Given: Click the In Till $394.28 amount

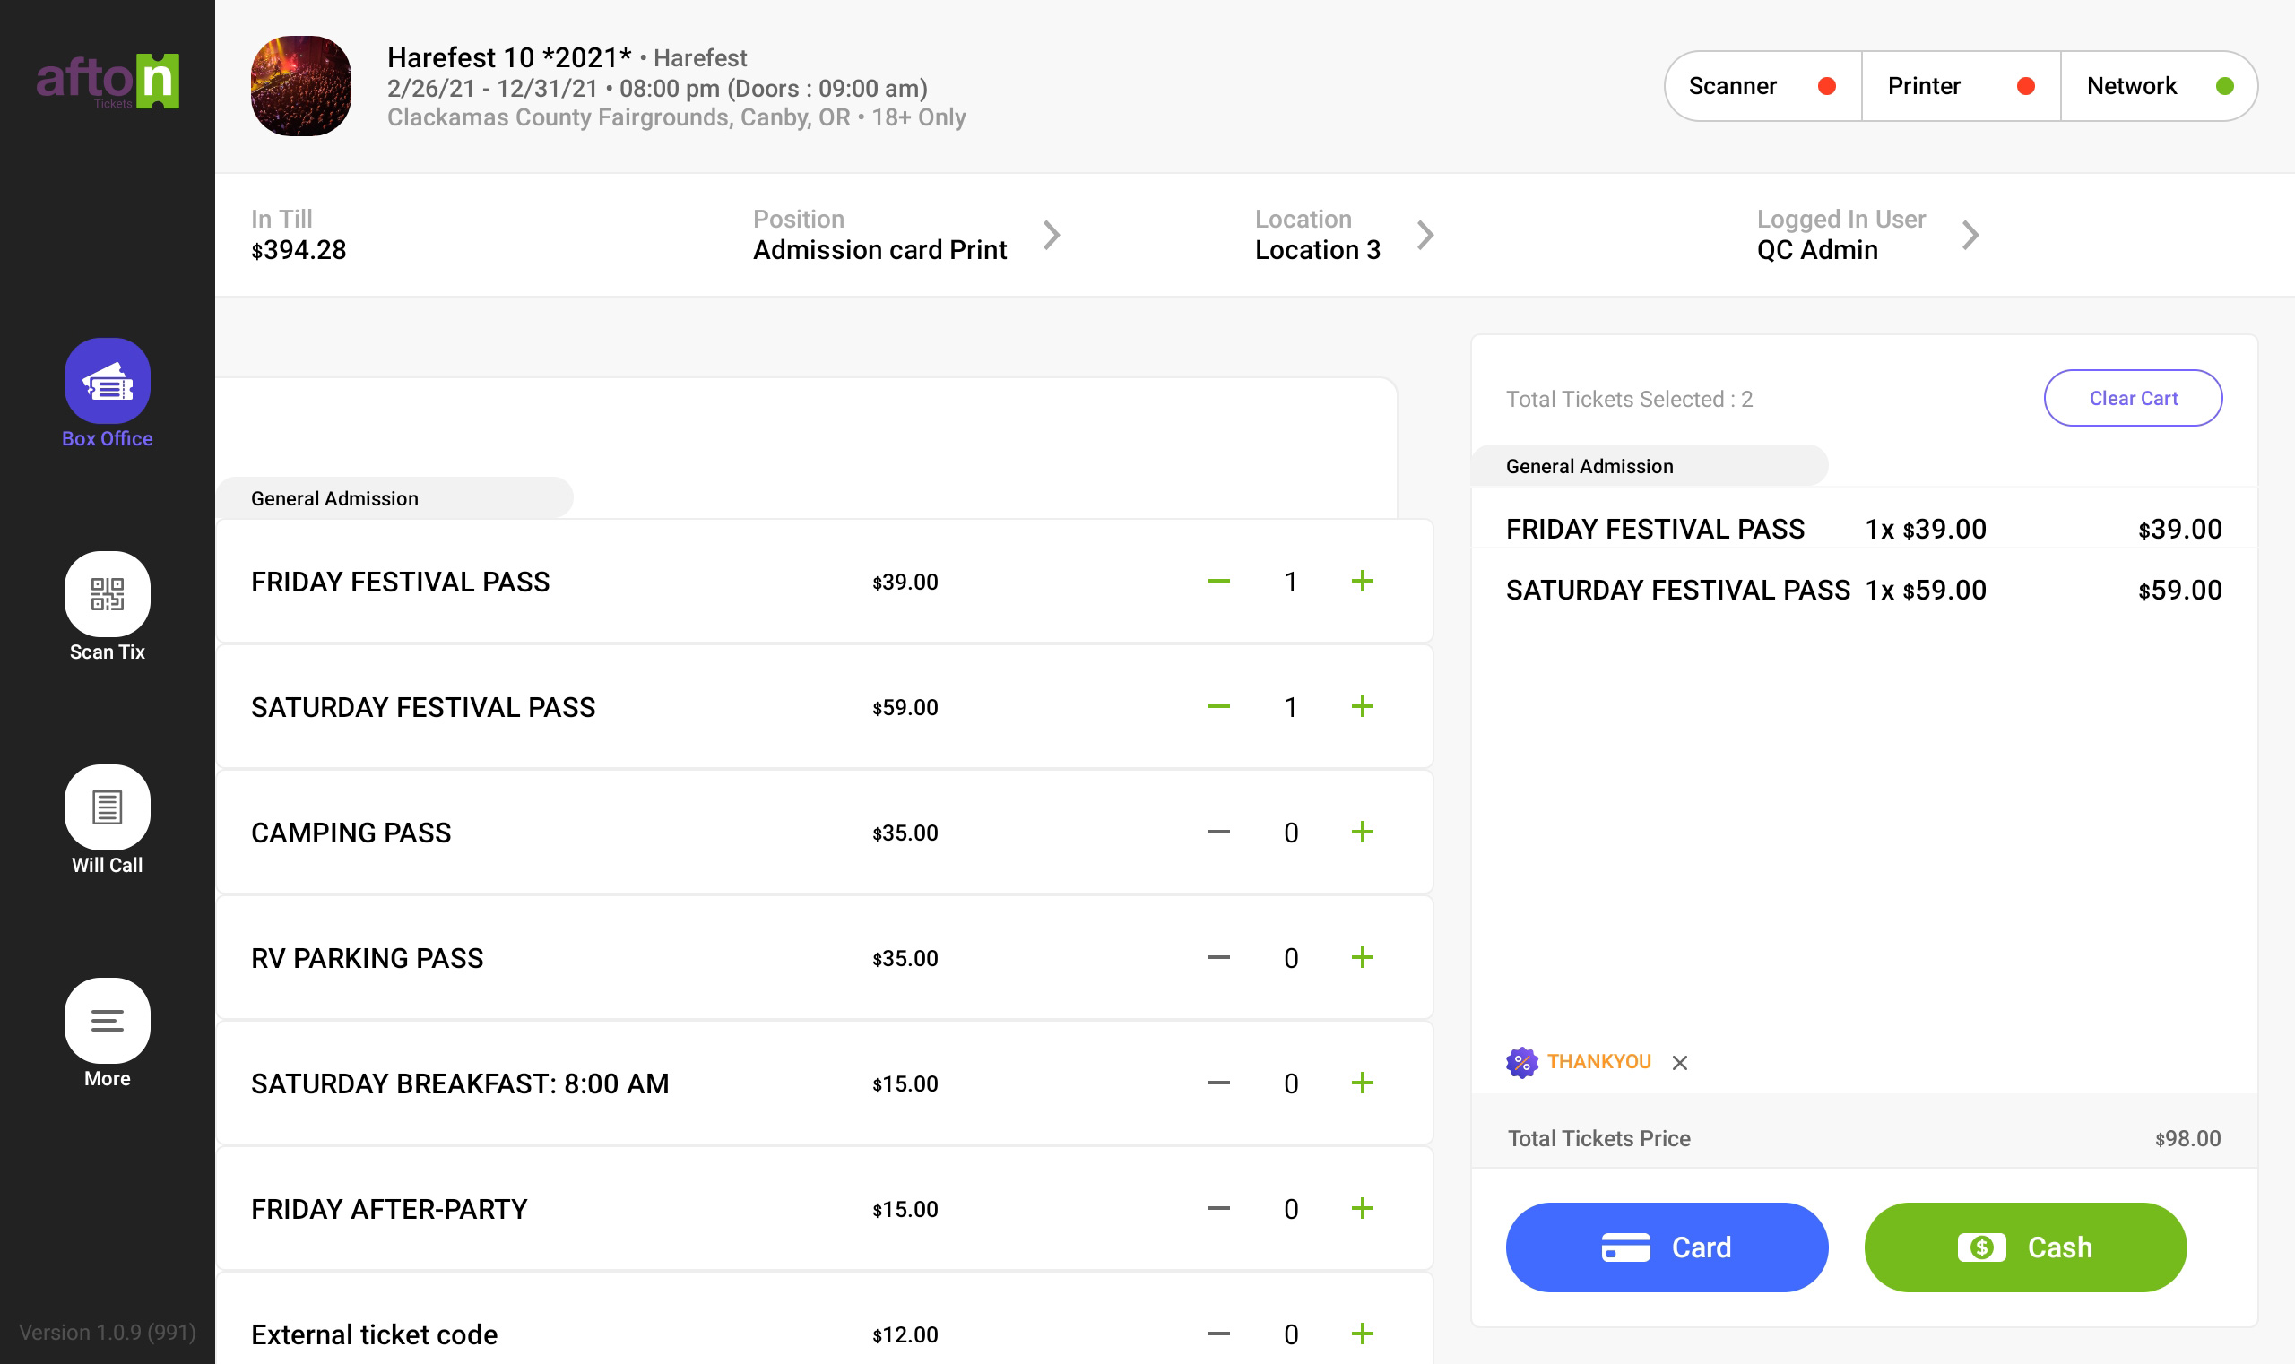Looking at the screenshot, I should (299, 250).
